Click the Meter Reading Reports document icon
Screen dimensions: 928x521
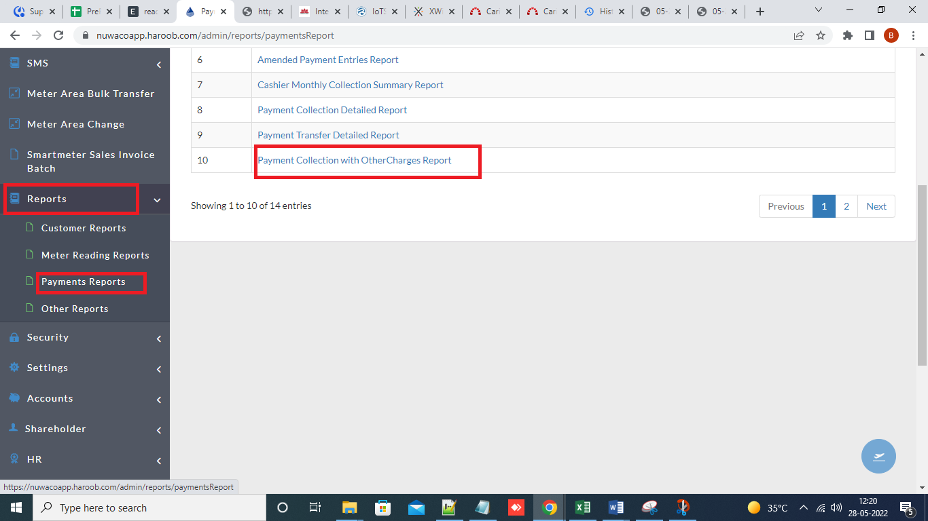pyautogui.click(x=29, y=254)
